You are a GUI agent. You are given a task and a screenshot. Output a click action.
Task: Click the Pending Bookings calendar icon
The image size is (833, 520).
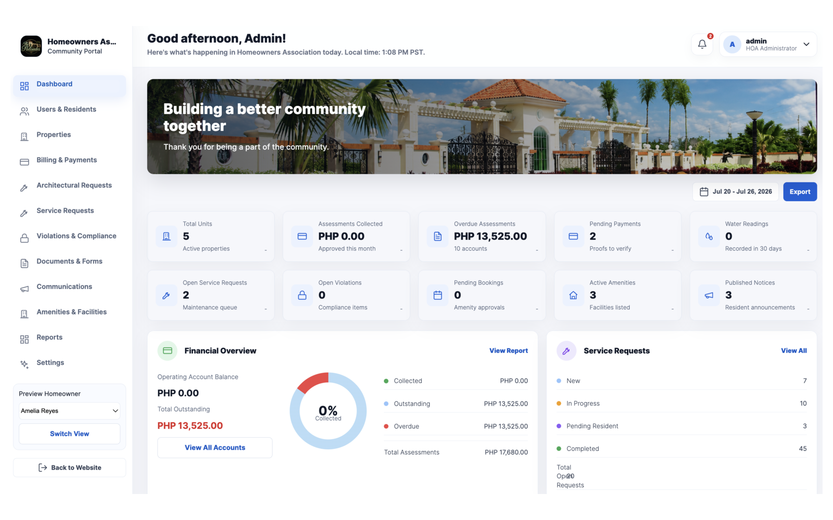[438, 295]
